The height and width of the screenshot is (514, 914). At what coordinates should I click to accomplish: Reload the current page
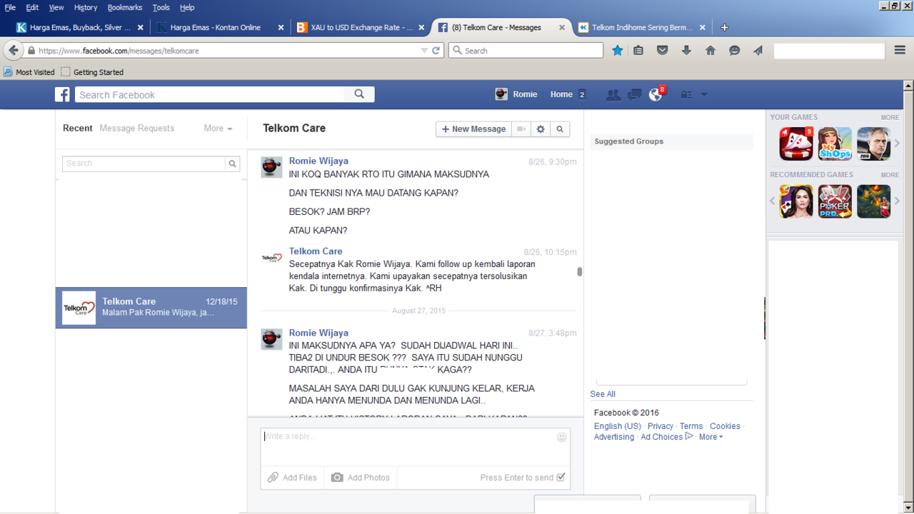point(436,51)
